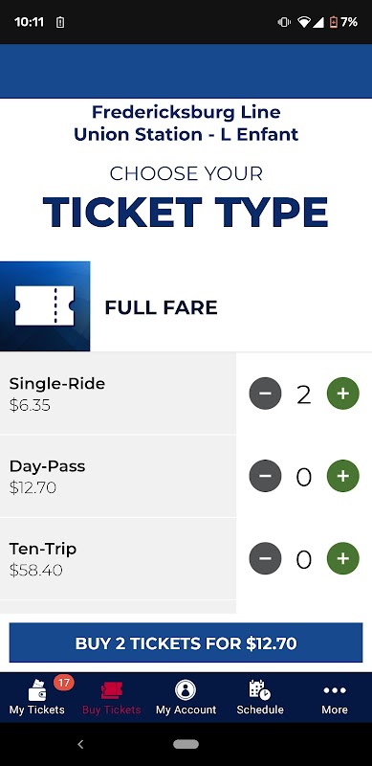Add a Ten-Trip ticket with plus button
This screenshot has width=372, height=766.
pyautogui.click(x=342, y=558)
